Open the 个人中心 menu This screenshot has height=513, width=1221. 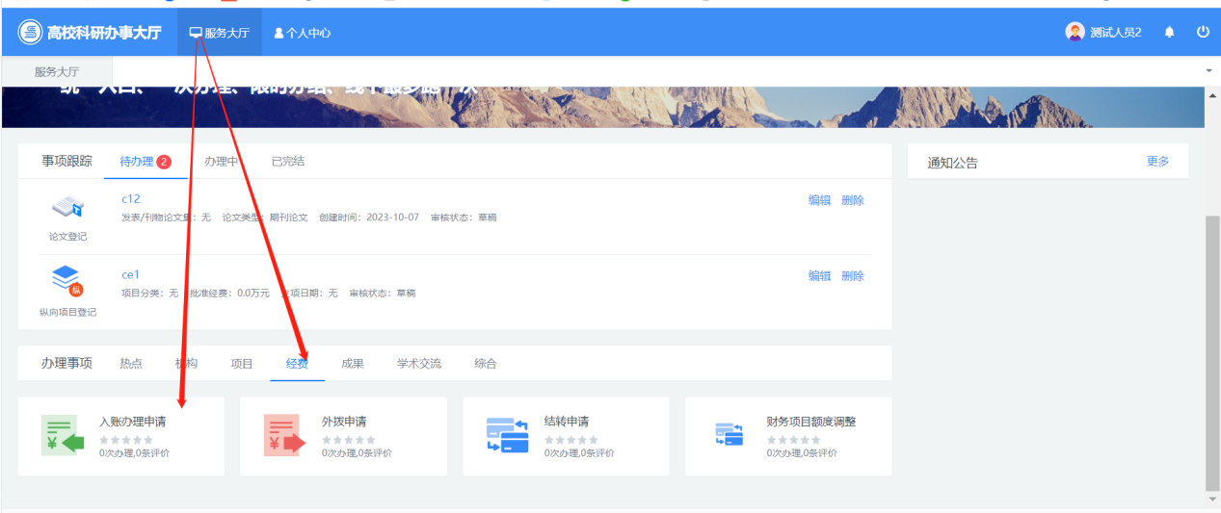pyautogui.click(x=302, y=33)
